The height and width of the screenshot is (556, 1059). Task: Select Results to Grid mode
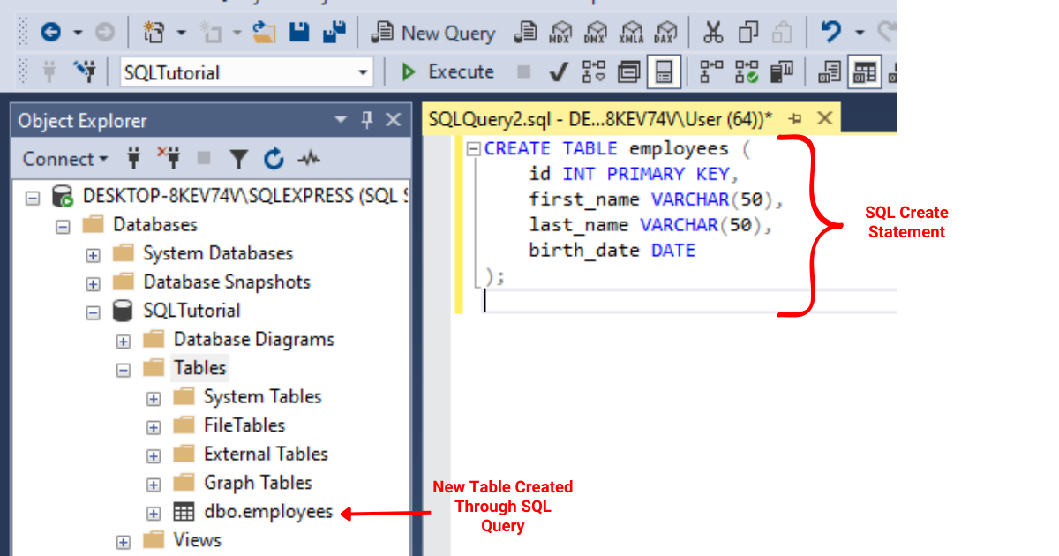point(865,72)
